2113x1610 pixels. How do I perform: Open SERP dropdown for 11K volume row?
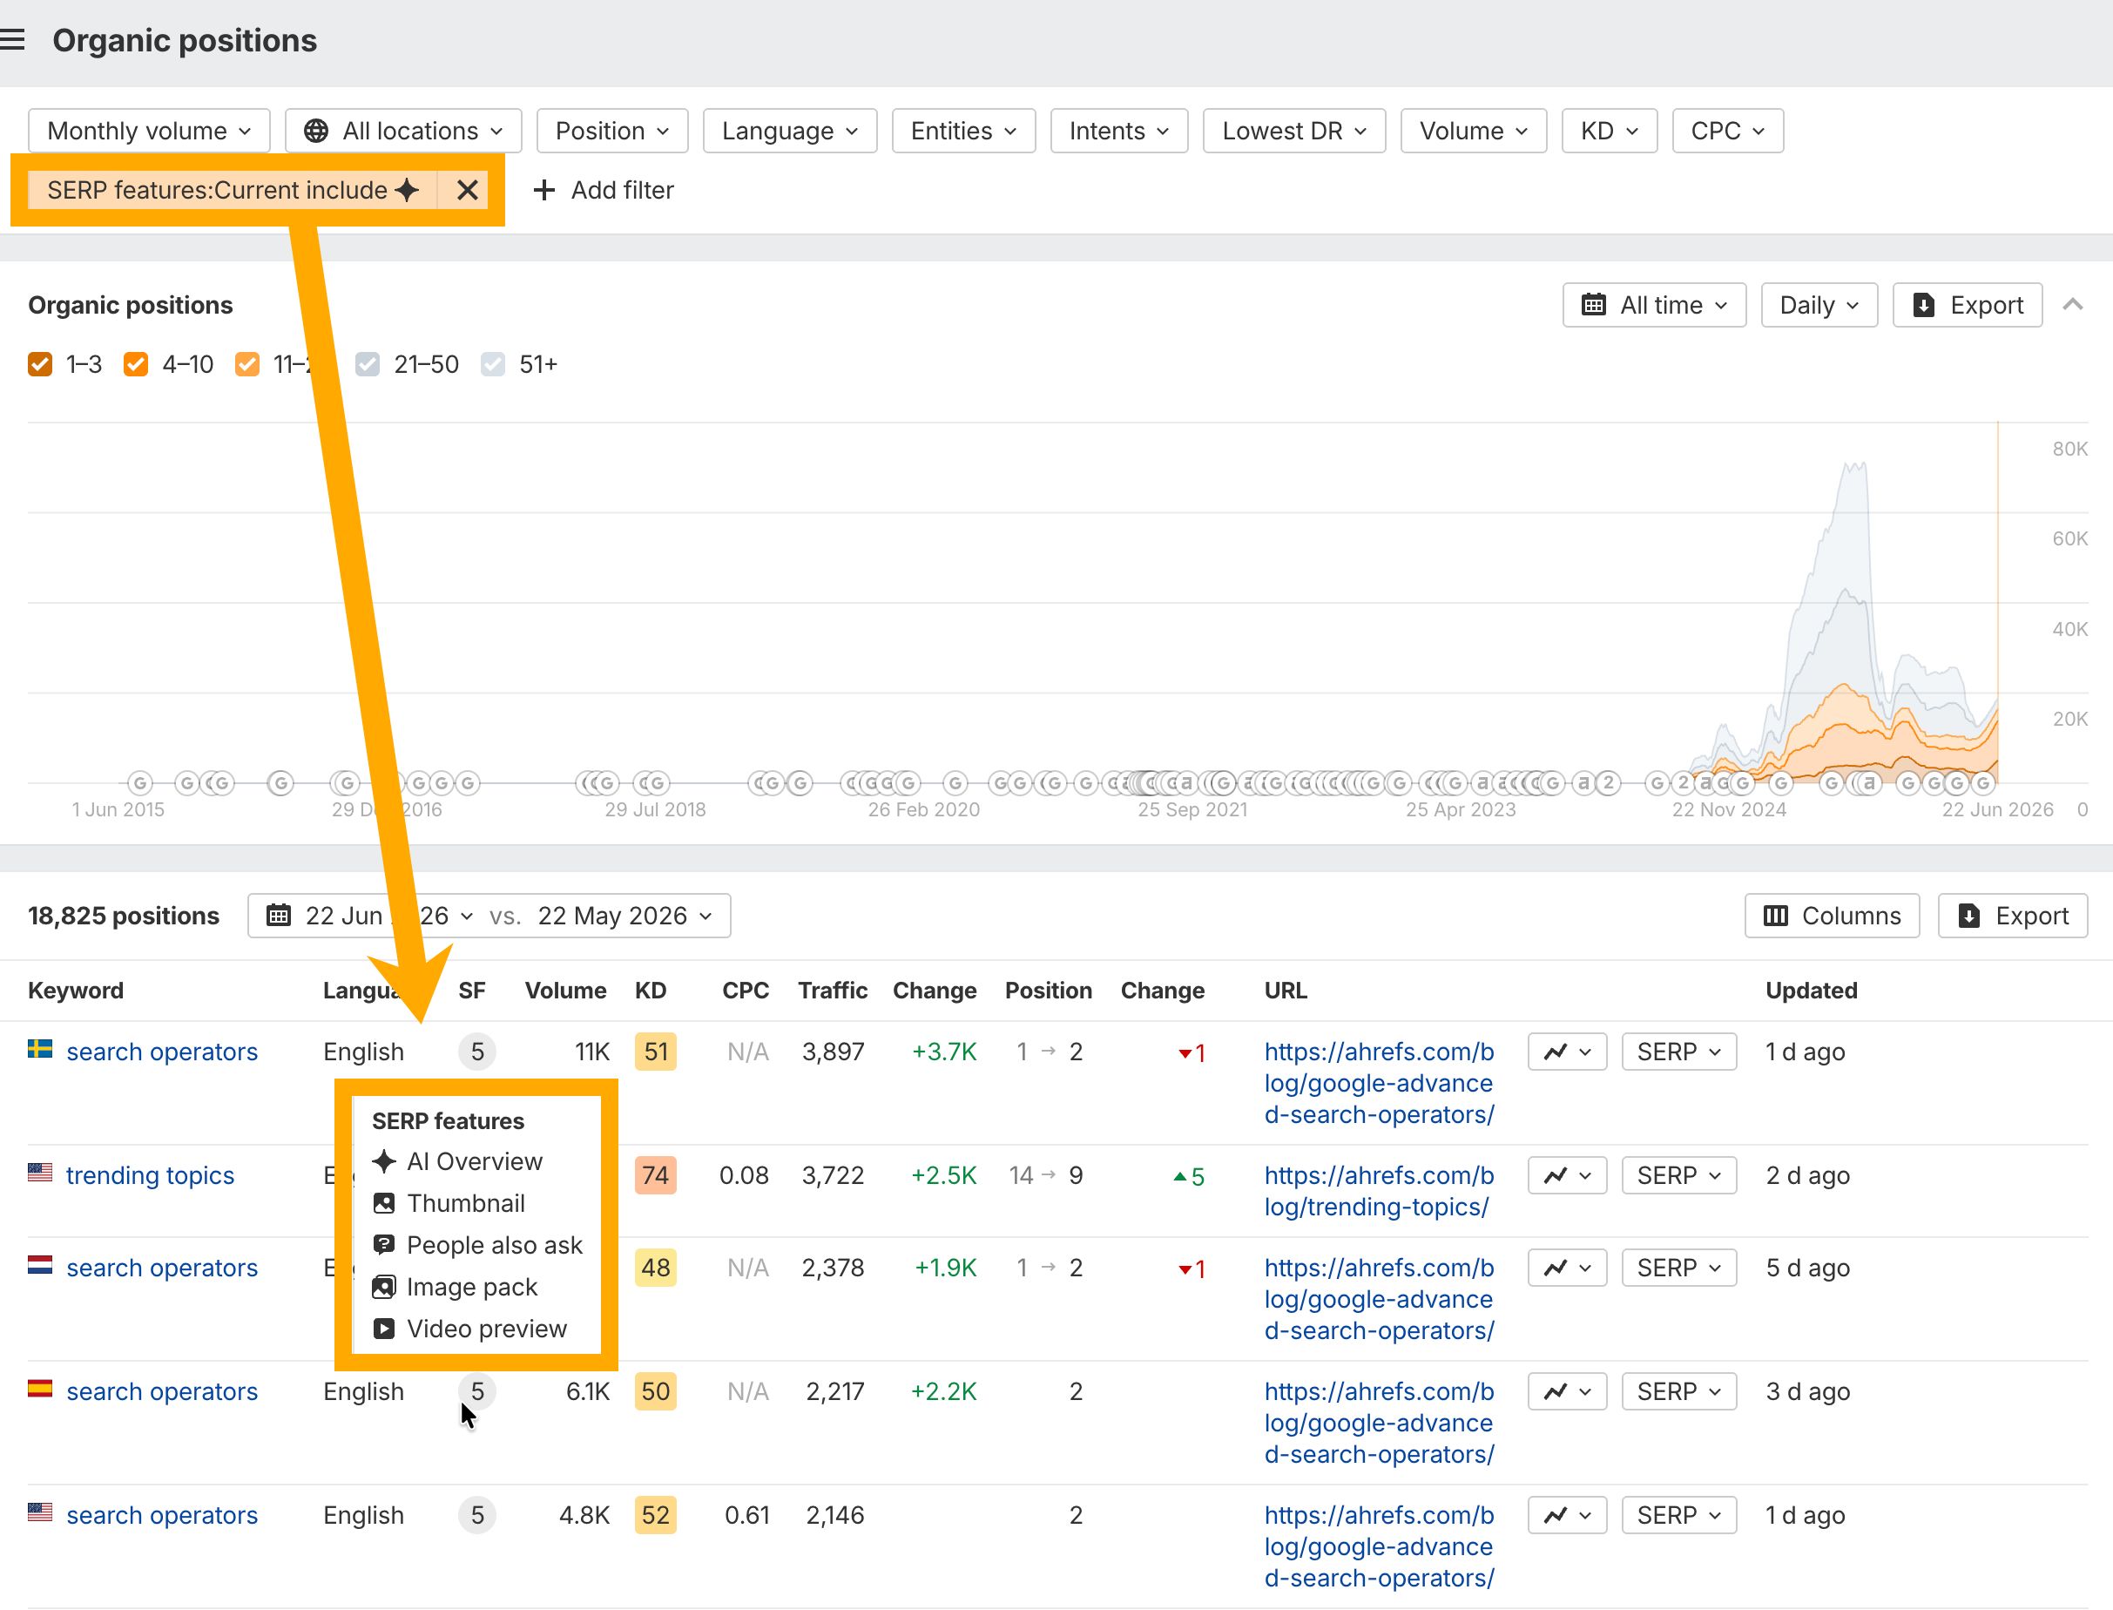1679,1052
